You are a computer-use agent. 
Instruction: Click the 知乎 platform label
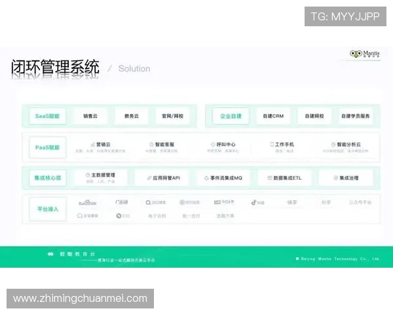pyautogui.click(x=326, y=202)
